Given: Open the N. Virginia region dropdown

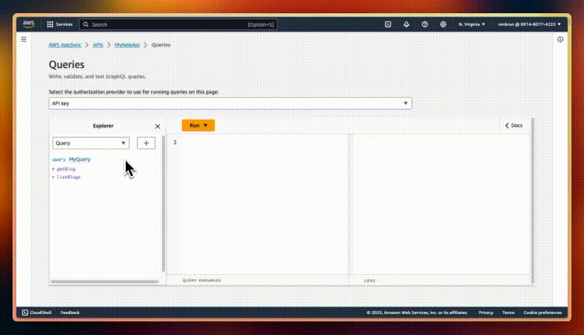Looking at the screenshot, I should coord(472,24).
